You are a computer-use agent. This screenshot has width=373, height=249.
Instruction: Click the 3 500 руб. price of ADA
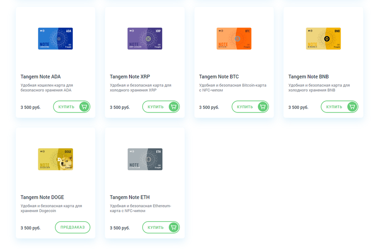point(30,107)
